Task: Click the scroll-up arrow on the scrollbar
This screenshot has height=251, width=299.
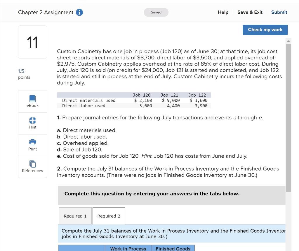Action: tap(288, 41)
